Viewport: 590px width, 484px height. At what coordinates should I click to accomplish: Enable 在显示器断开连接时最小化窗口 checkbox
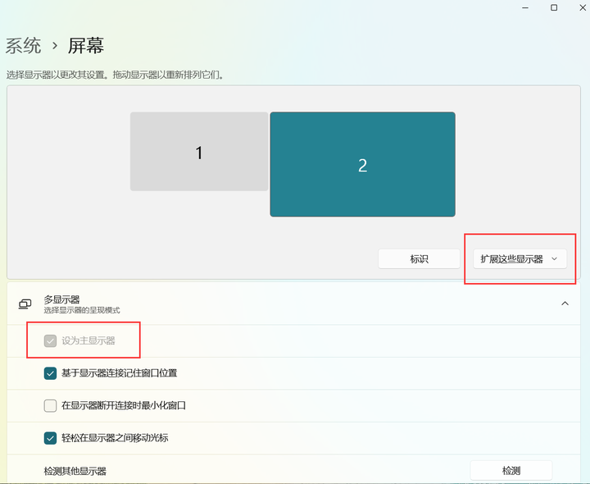pos(51,405)
